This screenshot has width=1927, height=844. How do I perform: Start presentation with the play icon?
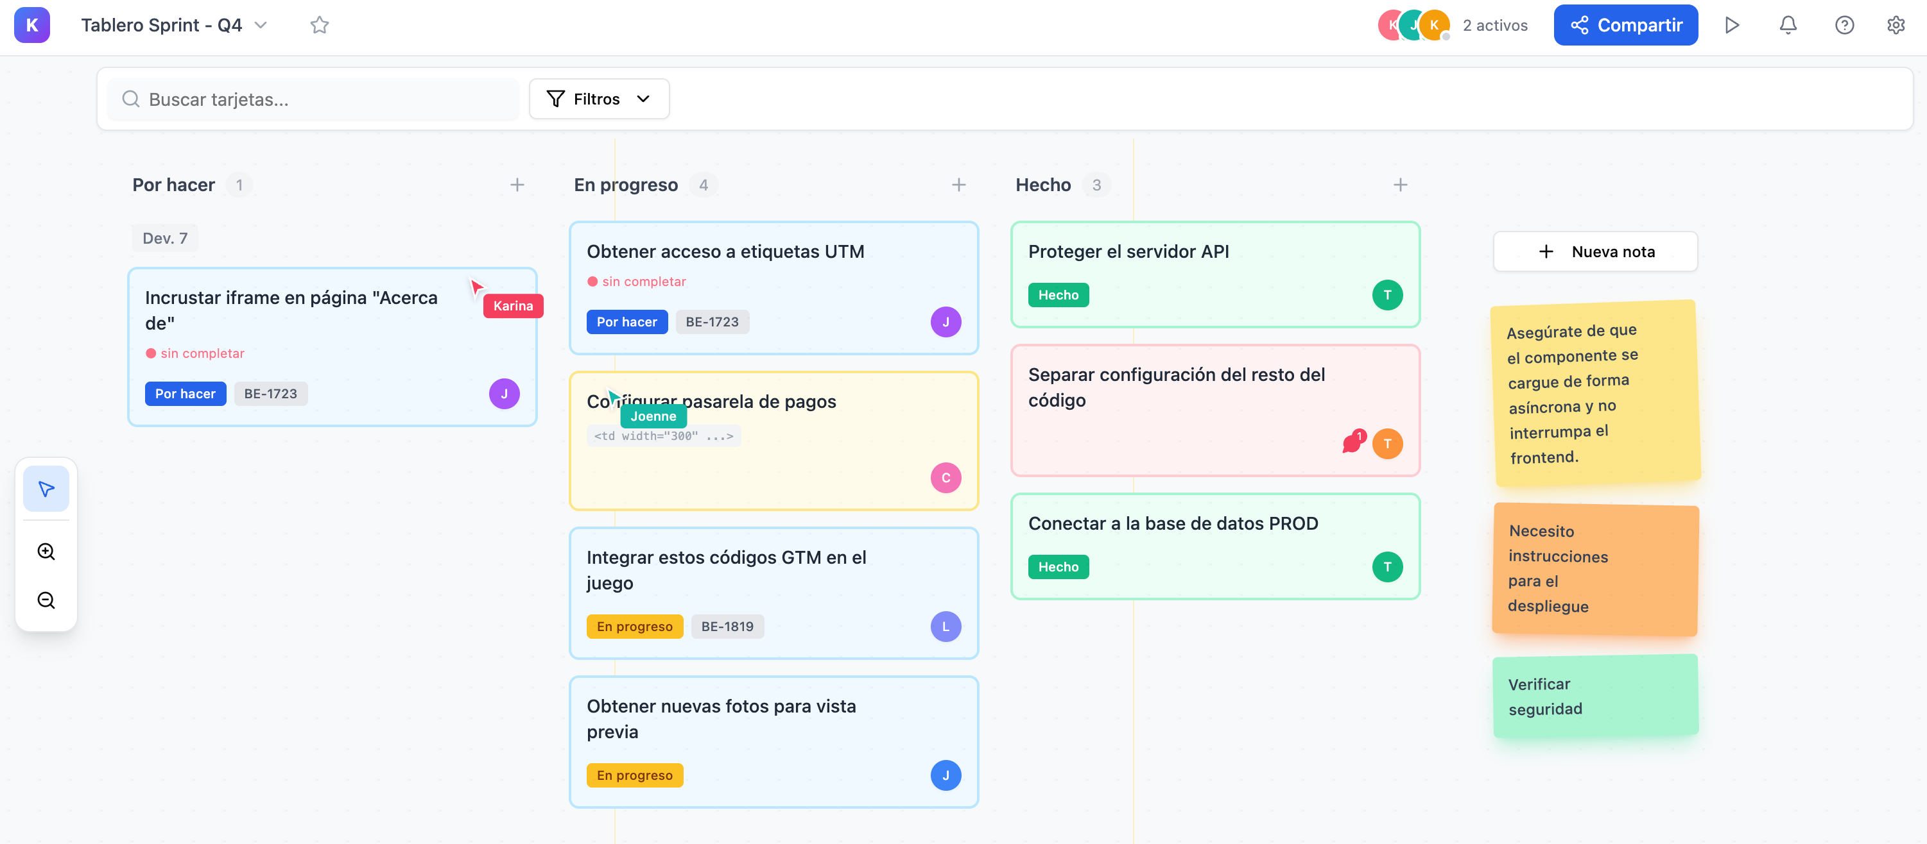click(1732, 26)
